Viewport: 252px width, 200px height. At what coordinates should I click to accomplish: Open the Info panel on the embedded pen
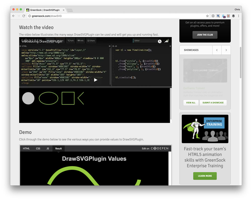point(80,40)
